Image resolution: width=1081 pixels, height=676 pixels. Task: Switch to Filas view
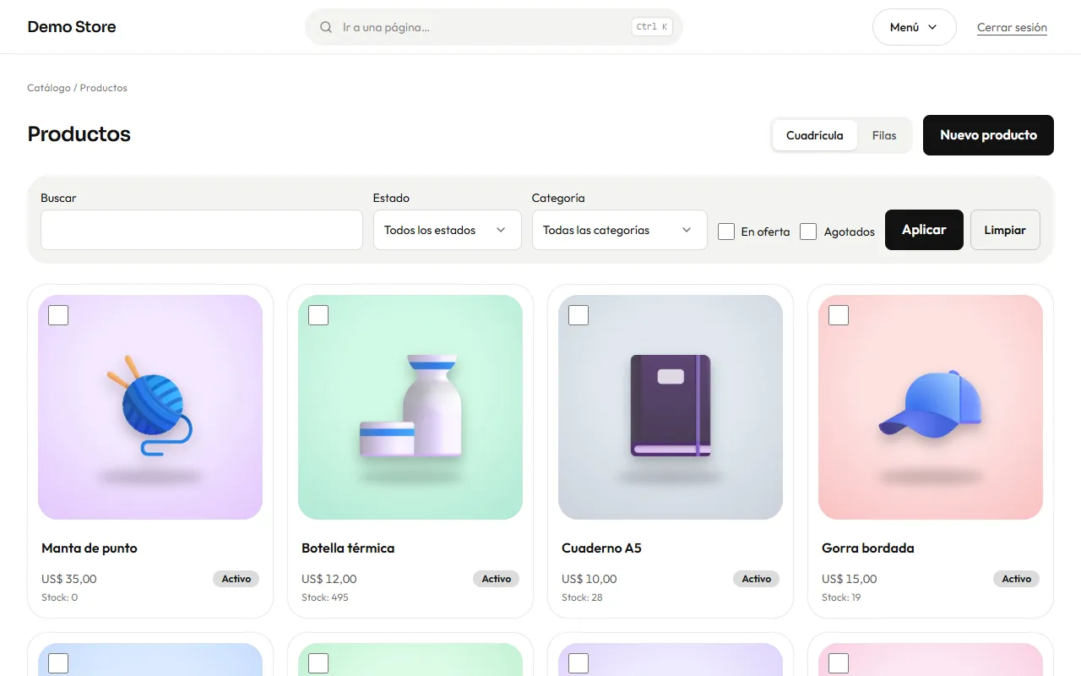(884, 135)
